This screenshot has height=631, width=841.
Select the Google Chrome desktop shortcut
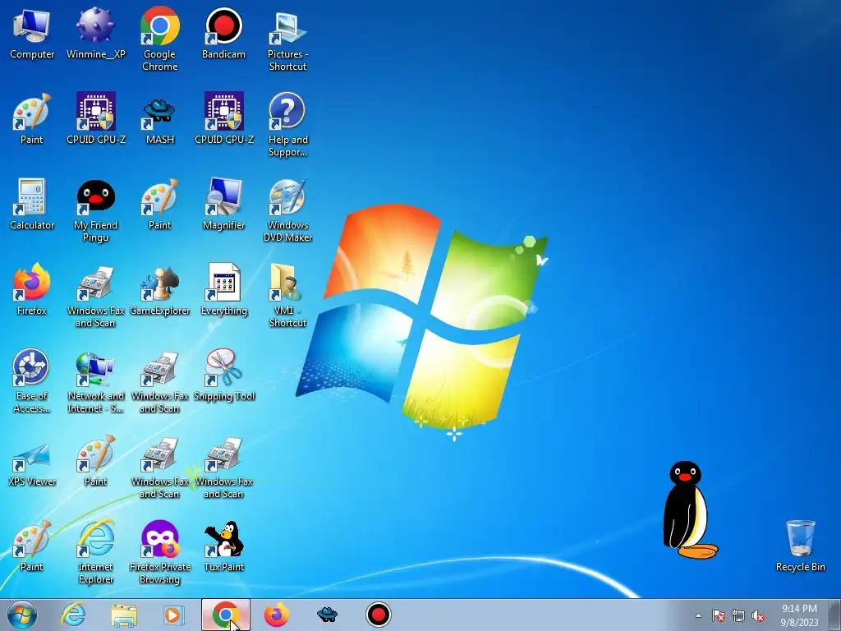click(x=160, y=39)
